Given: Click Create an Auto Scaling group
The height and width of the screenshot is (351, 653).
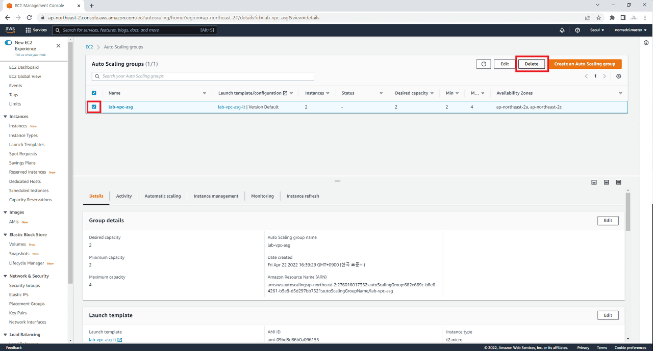Looking at the screenshot, I should [x=585, y=64].
